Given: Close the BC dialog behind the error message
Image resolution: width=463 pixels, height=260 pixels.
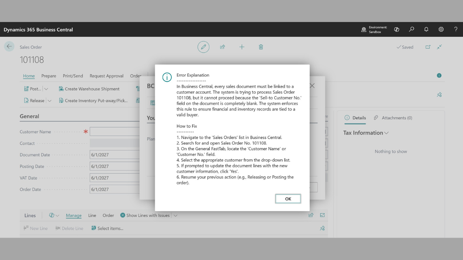Looking at the screenshot, I should (x=312, y=86).
